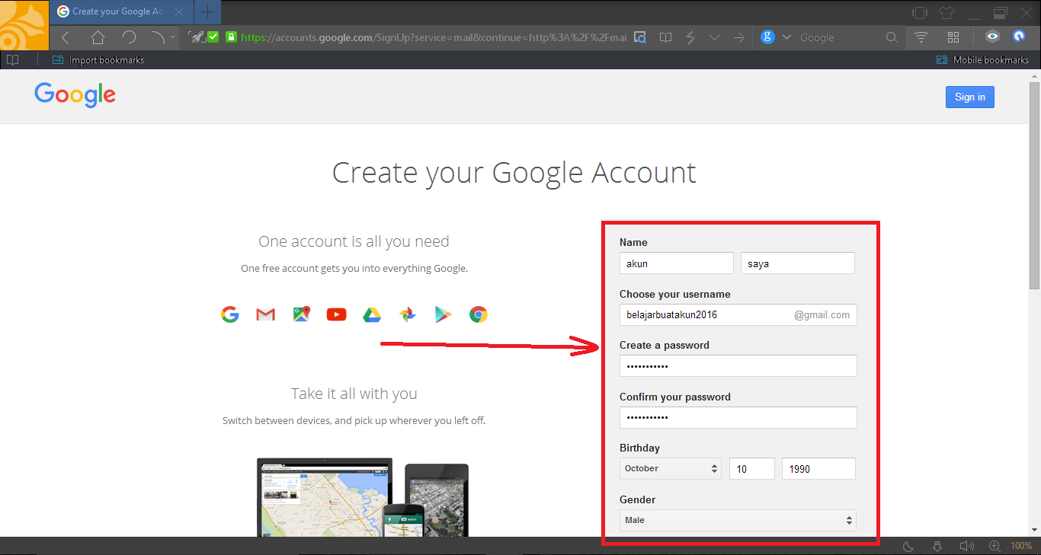Click the birthday year field showing 1990
1041x555 pixels.
tap(818, 468)
